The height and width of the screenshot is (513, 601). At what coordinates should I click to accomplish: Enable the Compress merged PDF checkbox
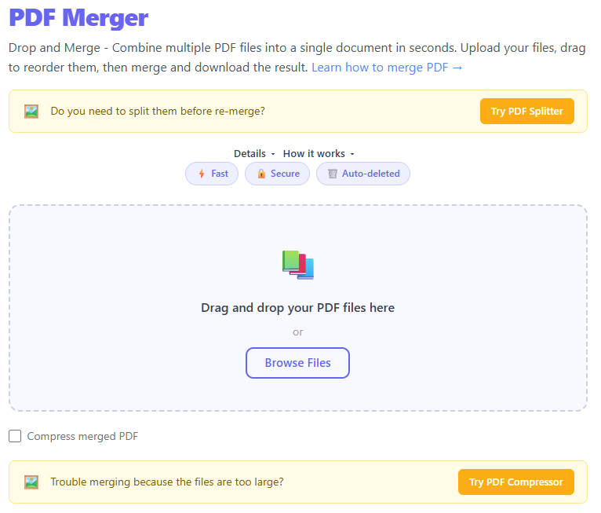click(15, 436)
